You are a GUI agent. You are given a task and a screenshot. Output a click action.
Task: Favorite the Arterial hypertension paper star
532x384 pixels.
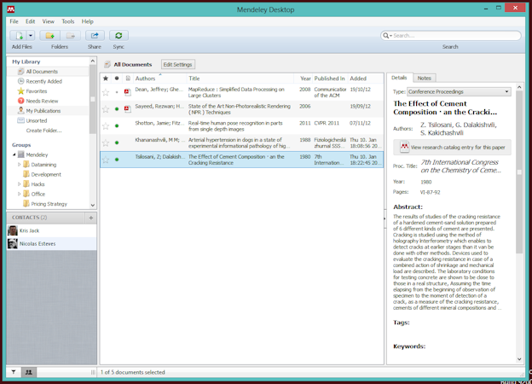pos(106,143)
